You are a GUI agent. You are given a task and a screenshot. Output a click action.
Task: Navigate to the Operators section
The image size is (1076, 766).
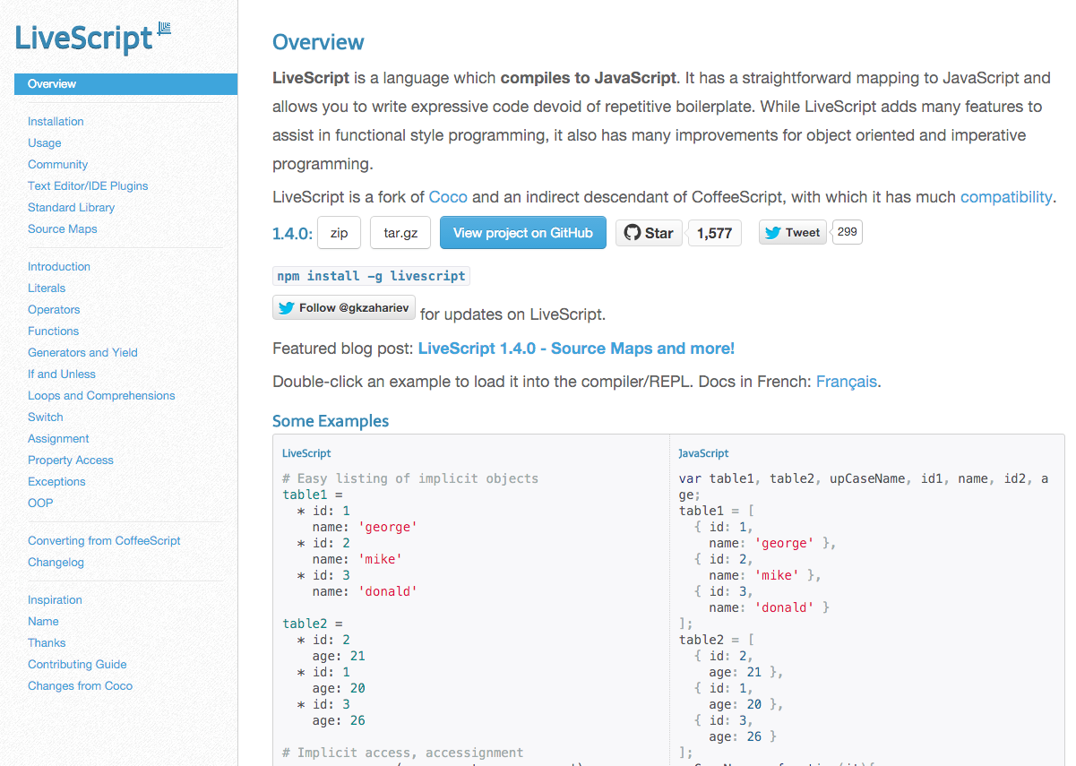coord(53,309)
